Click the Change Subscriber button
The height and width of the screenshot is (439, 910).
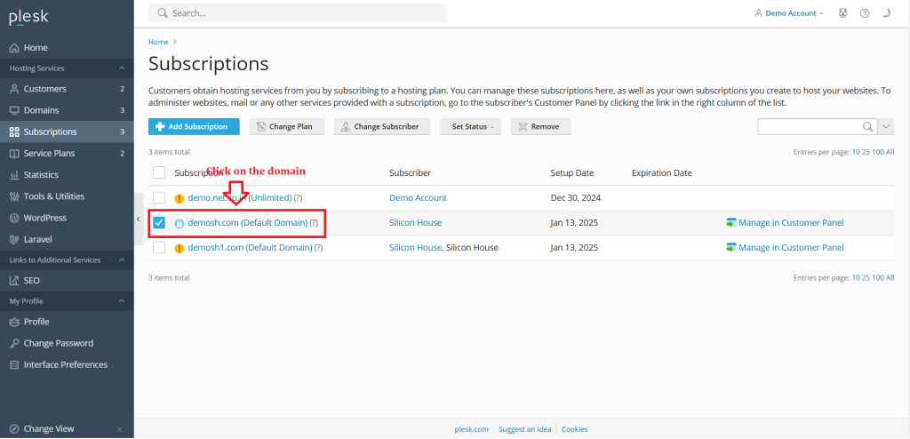click(382, 126)
